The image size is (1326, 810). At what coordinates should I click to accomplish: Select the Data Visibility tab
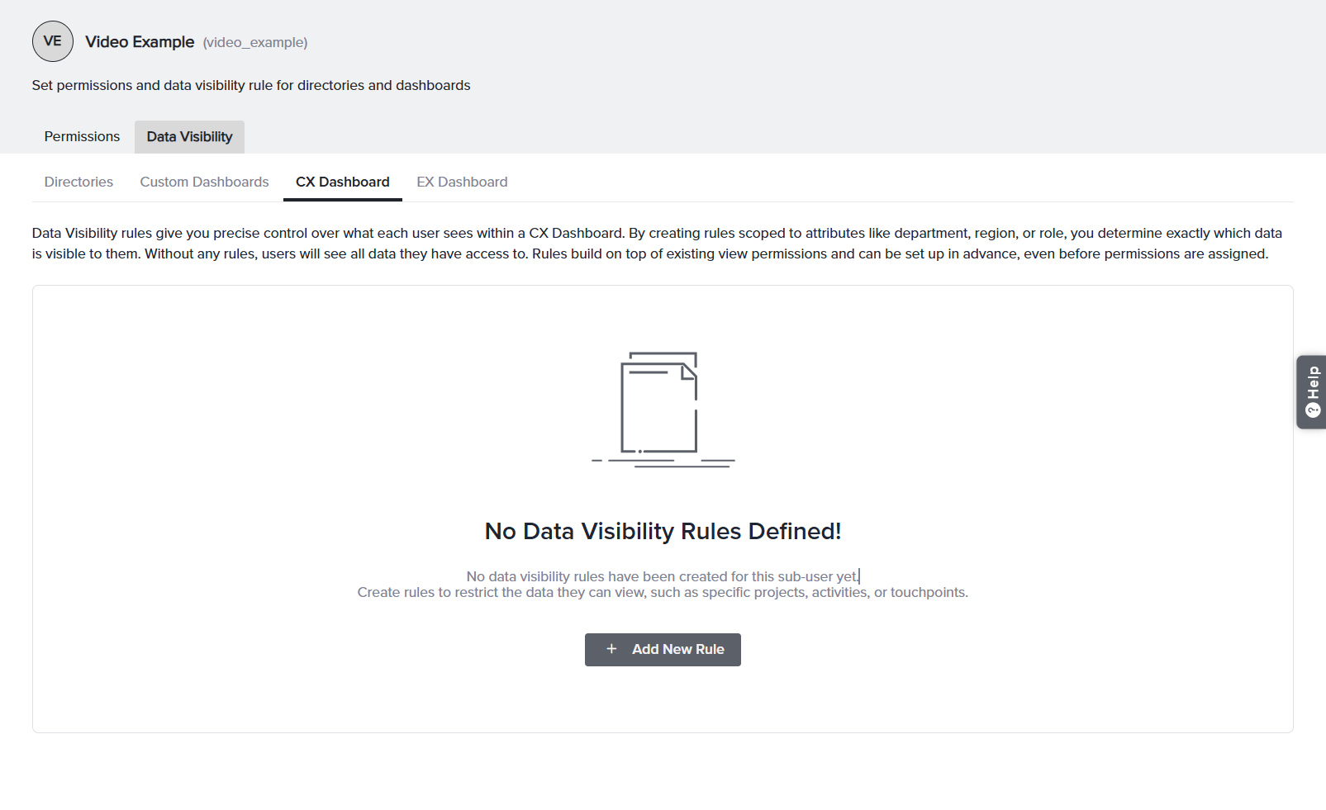pyautogui.click(x=189, y=137)
